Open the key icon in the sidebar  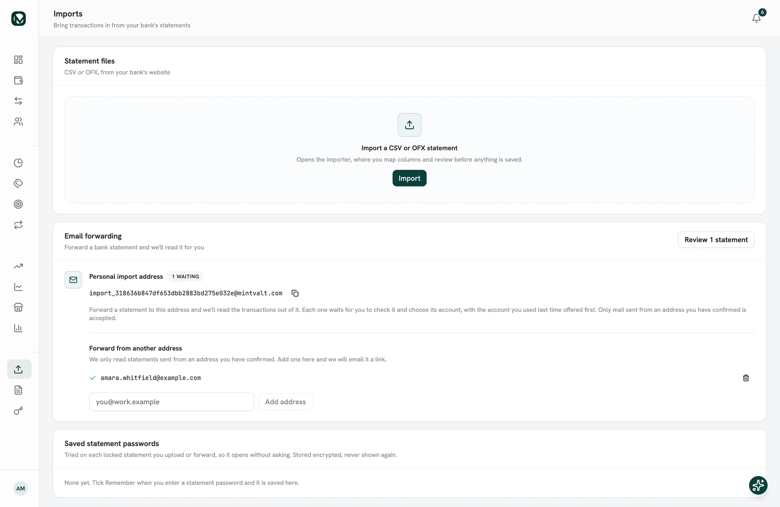click(19, 411)
